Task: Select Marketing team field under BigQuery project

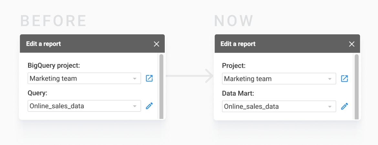Action: click(84, 78)
